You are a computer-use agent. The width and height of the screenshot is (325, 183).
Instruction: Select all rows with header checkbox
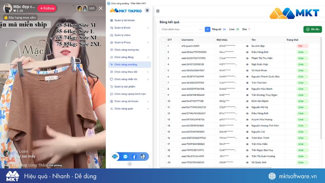[x=163, y=40]
